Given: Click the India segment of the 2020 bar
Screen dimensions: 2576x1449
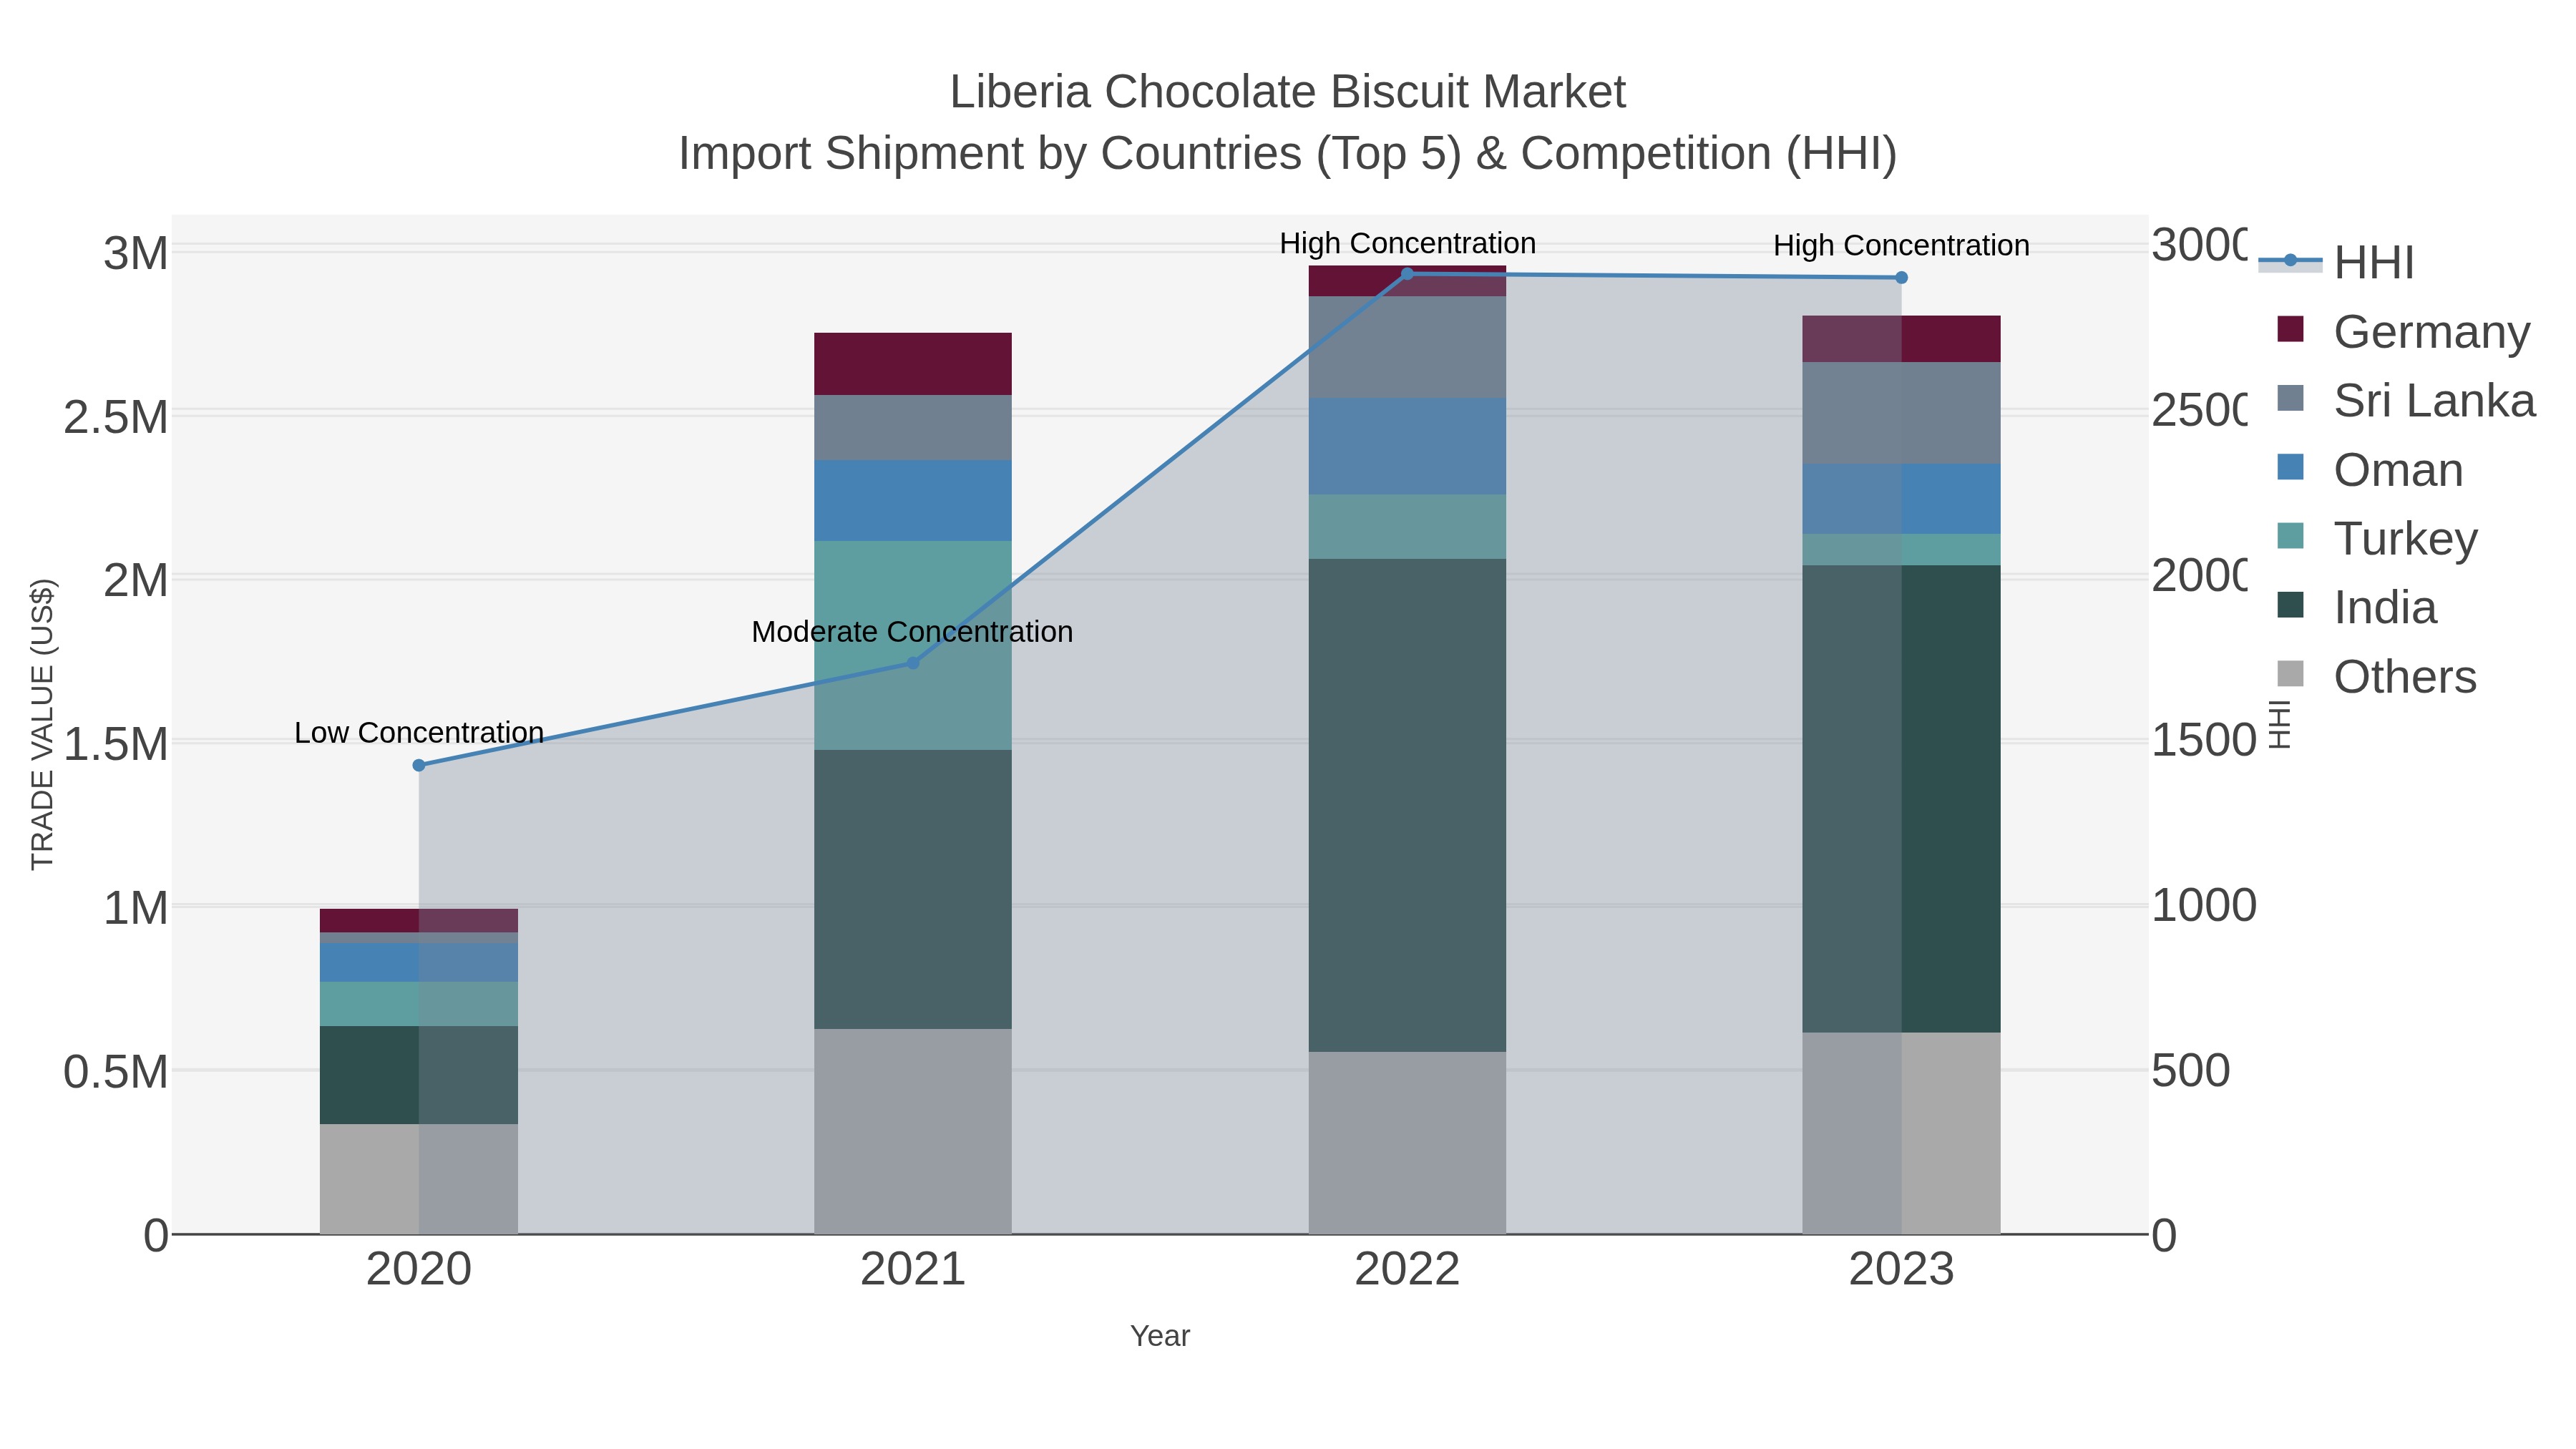Looking at the screenshot, I should click(419, 1075).
